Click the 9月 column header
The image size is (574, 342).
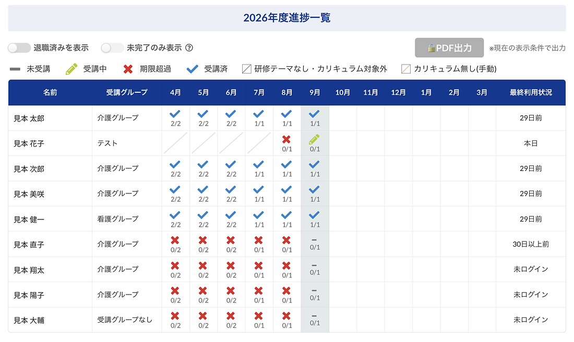click(315, 93)
